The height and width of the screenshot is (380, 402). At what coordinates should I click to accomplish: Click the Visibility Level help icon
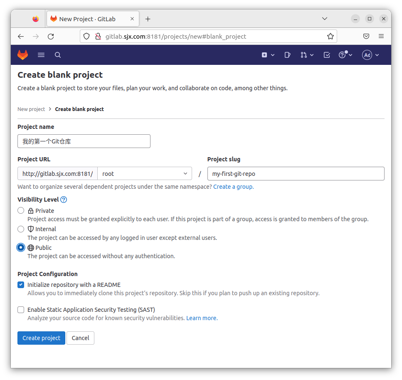click(x=64, y=200)
